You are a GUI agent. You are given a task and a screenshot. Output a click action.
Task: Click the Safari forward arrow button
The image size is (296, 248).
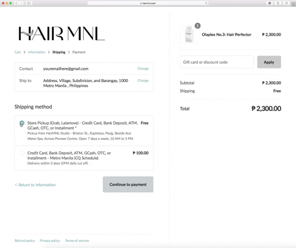point(22,3)
